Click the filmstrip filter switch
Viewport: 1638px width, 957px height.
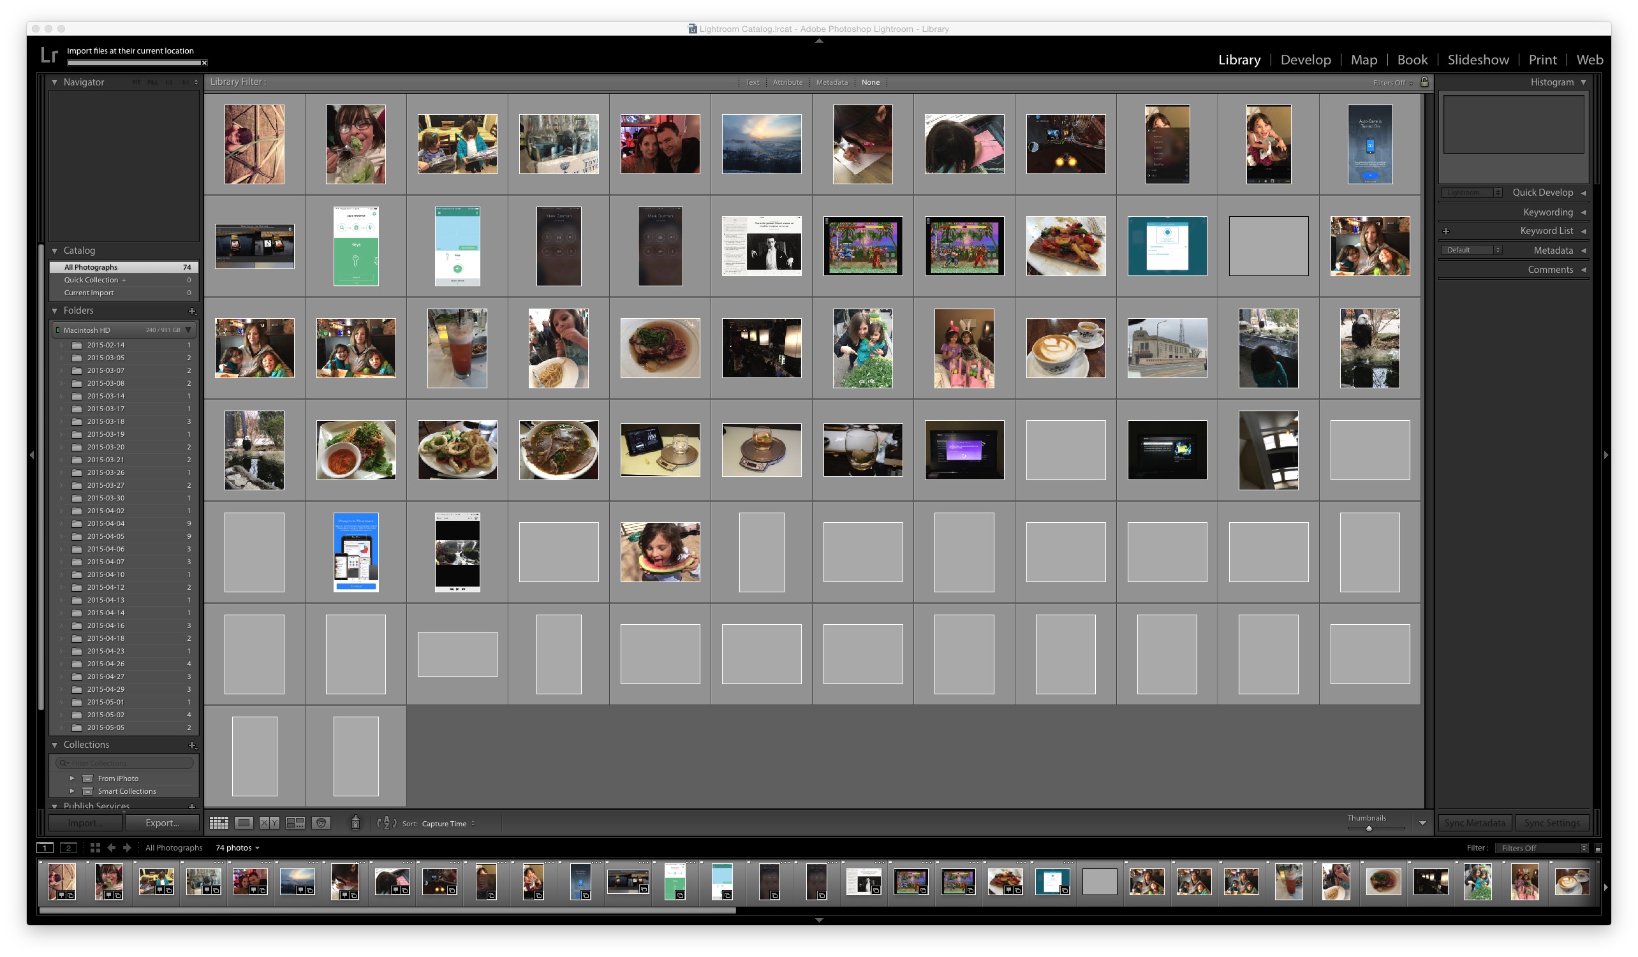[1598, 848]
